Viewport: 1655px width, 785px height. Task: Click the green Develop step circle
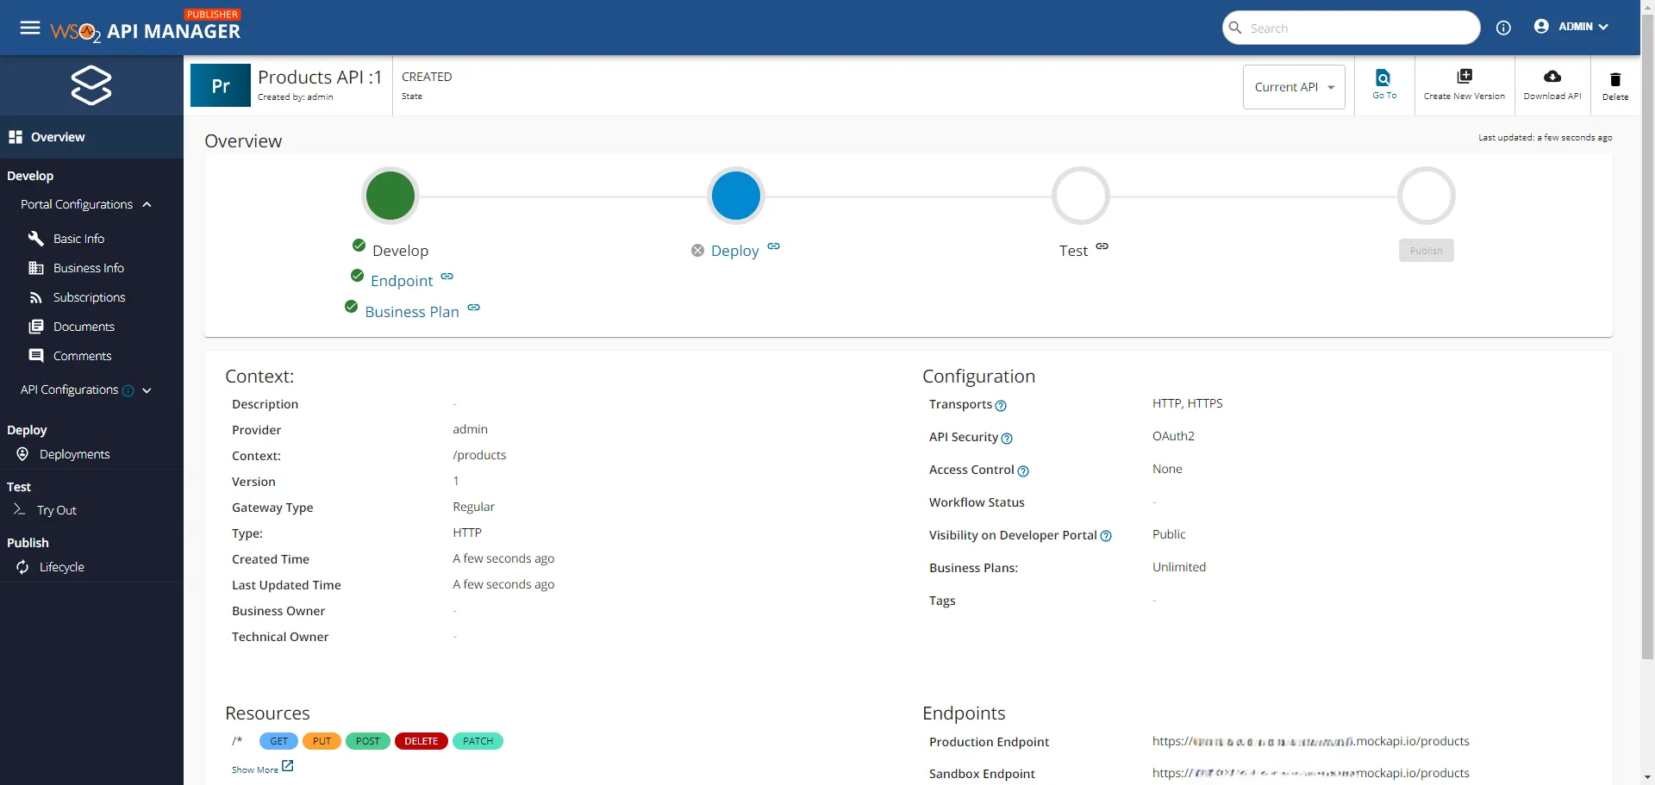coord(390,196)
